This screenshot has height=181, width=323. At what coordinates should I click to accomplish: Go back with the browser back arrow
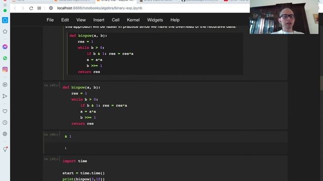click(x=15, y=8)
